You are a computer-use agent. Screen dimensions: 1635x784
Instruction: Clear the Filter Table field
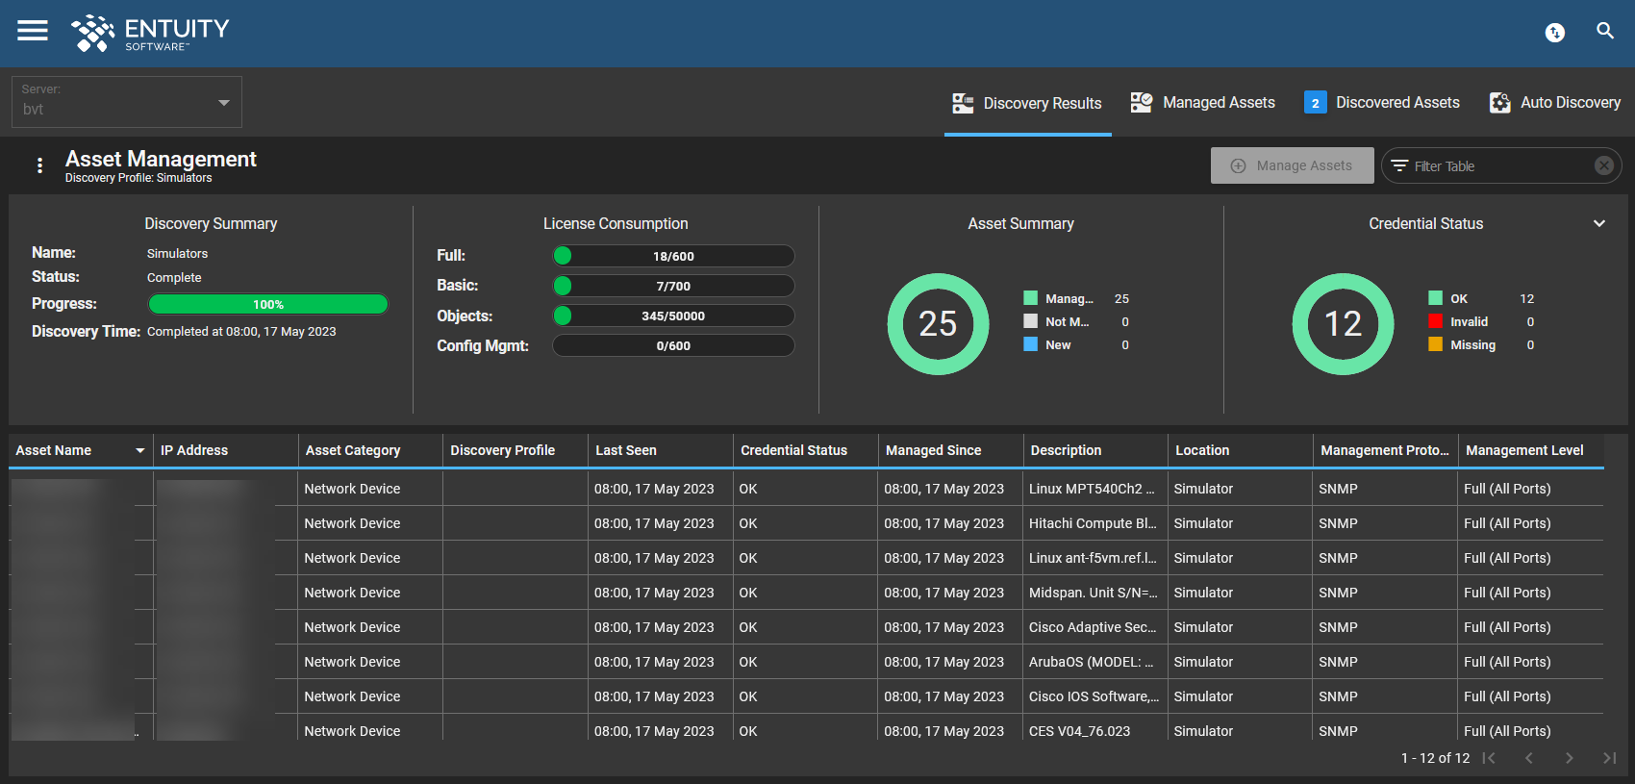point(1603,165)
